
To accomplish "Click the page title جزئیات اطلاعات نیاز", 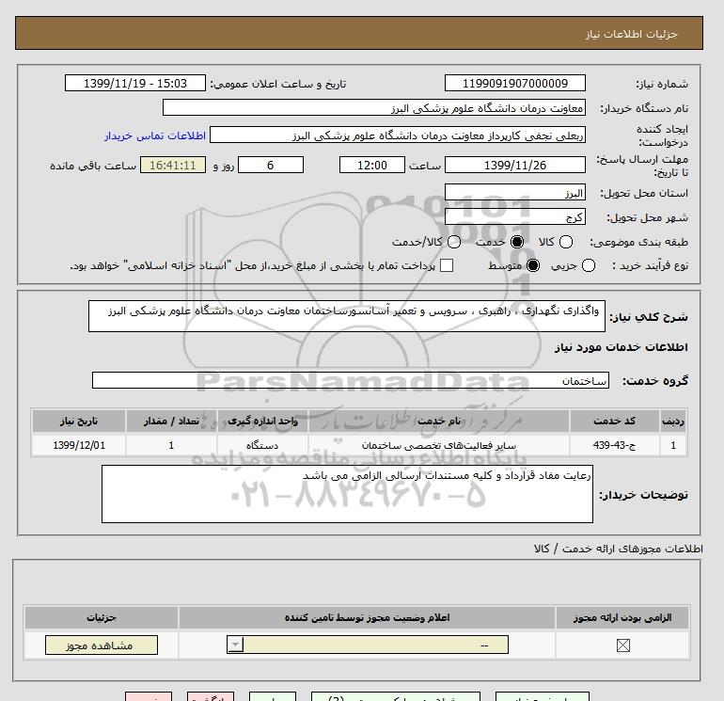I will click(631, 35).
